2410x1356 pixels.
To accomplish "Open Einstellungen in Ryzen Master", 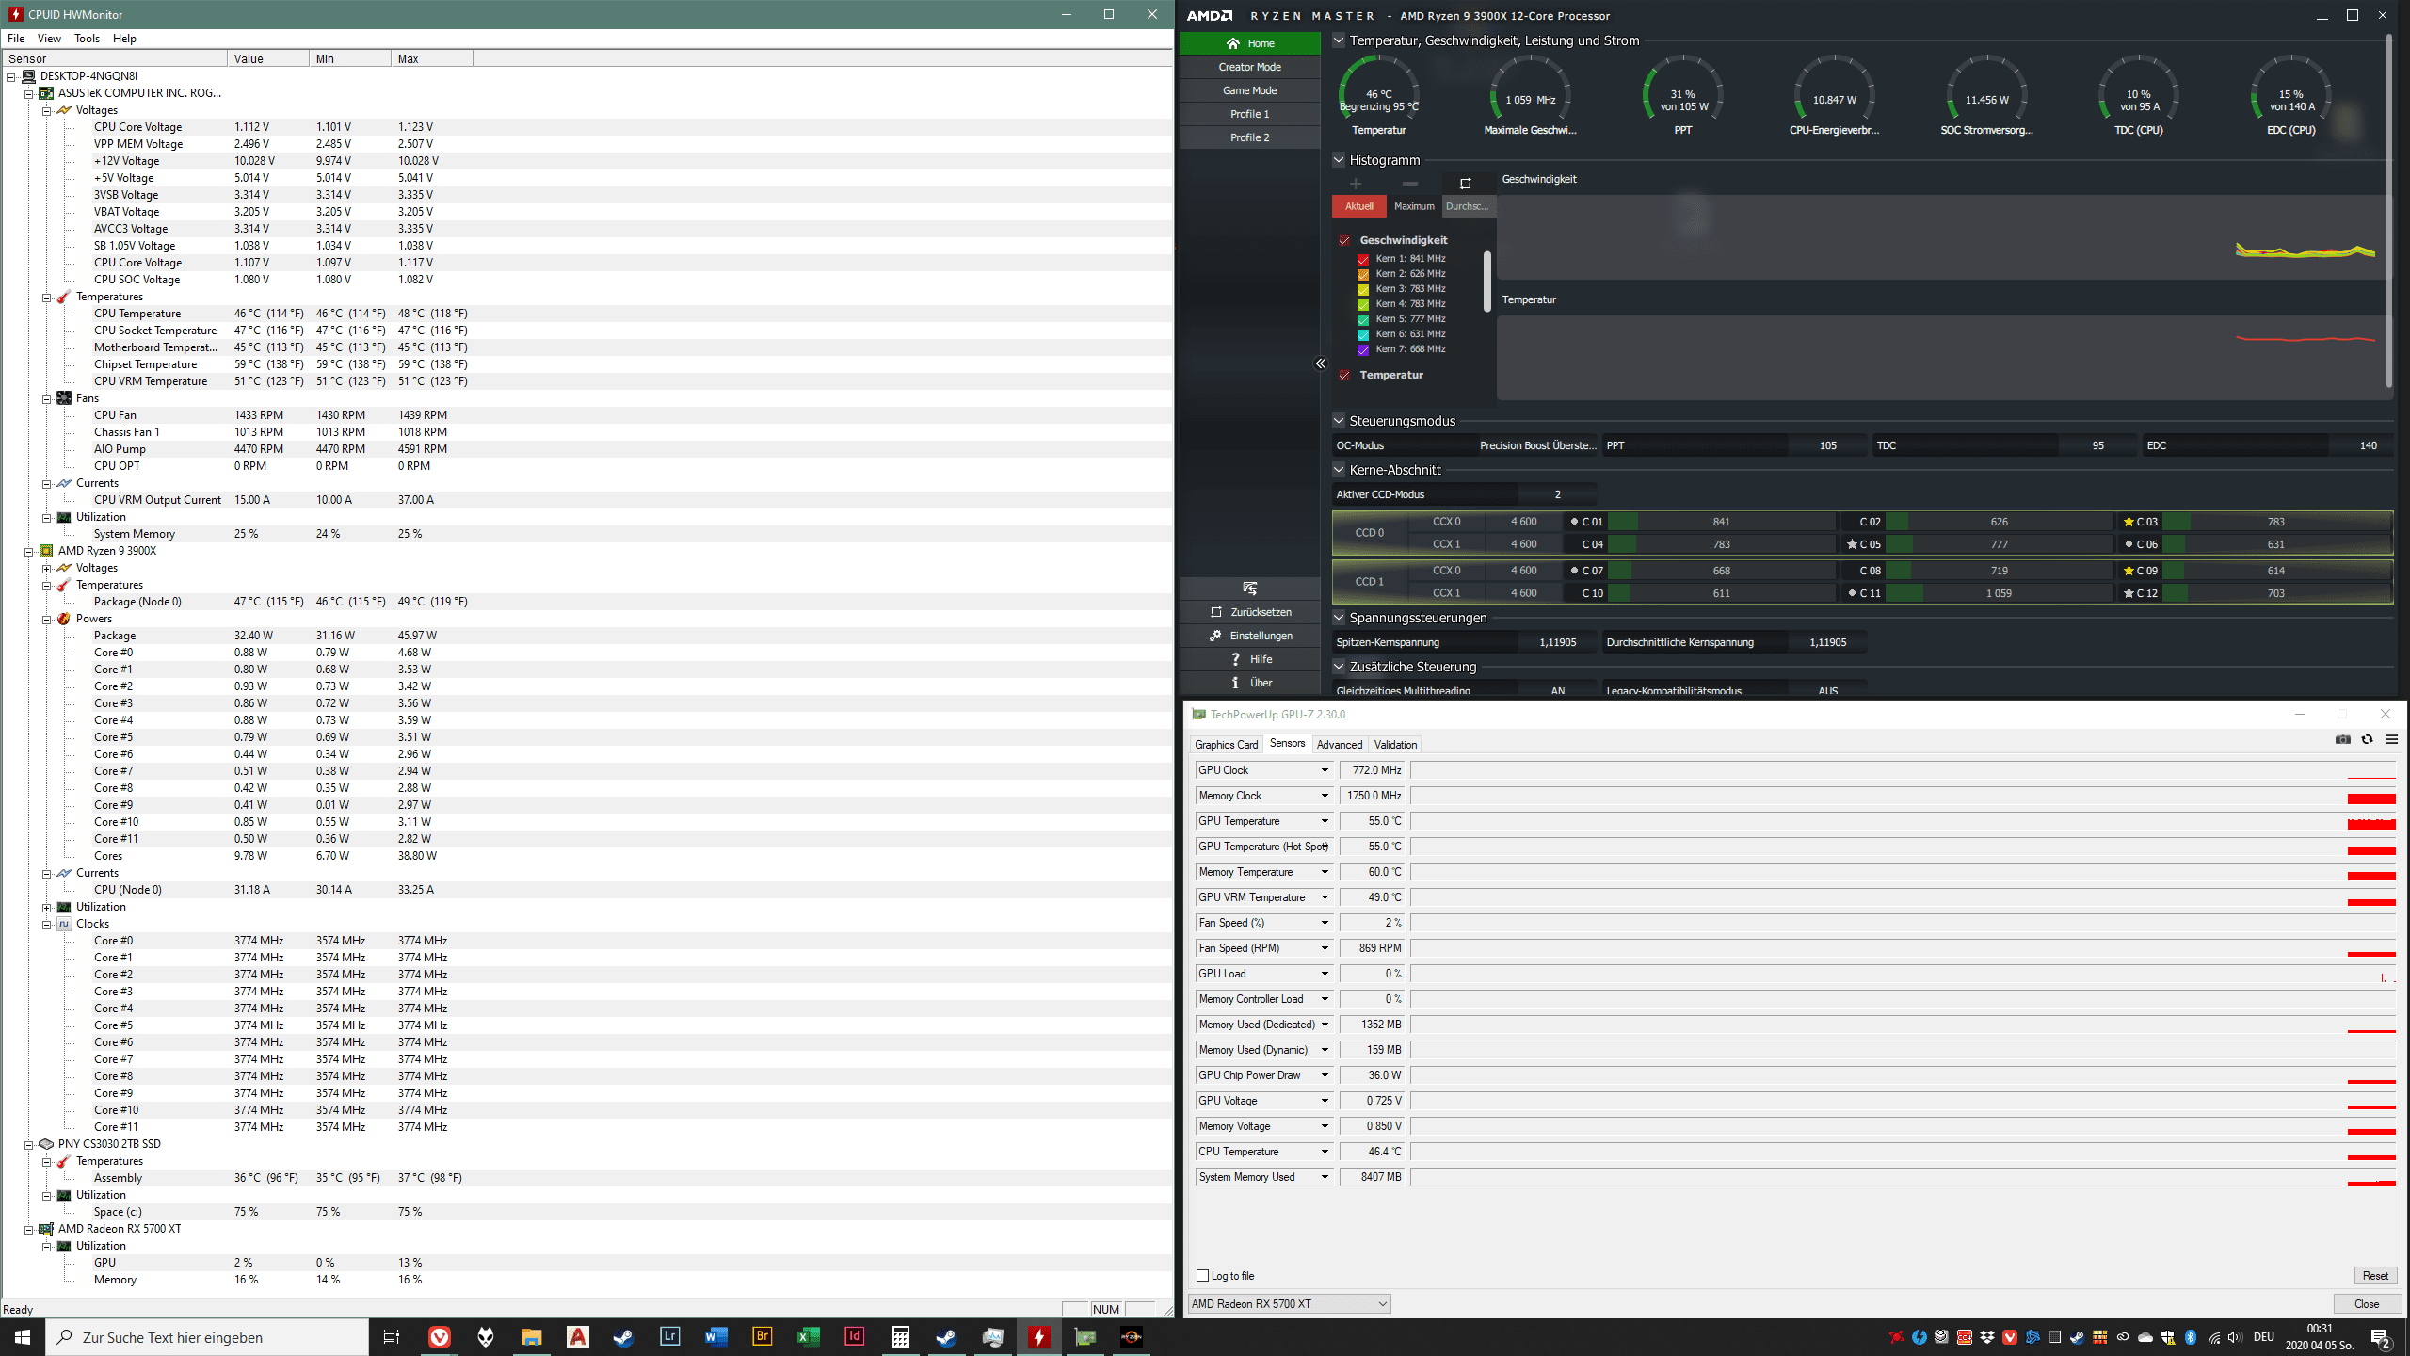I will [x=1249, y=636].
